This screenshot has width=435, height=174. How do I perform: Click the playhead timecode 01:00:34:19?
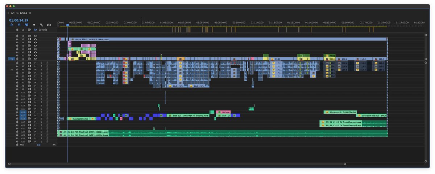coord(19,20)
